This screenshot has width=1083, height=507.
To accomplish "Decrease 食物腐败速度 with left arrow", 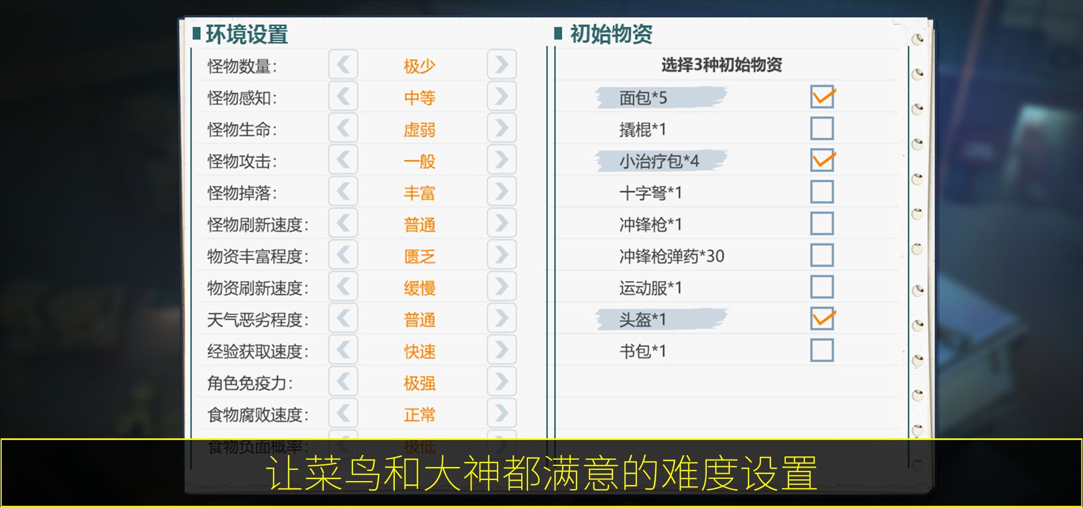I will (342, 415).
